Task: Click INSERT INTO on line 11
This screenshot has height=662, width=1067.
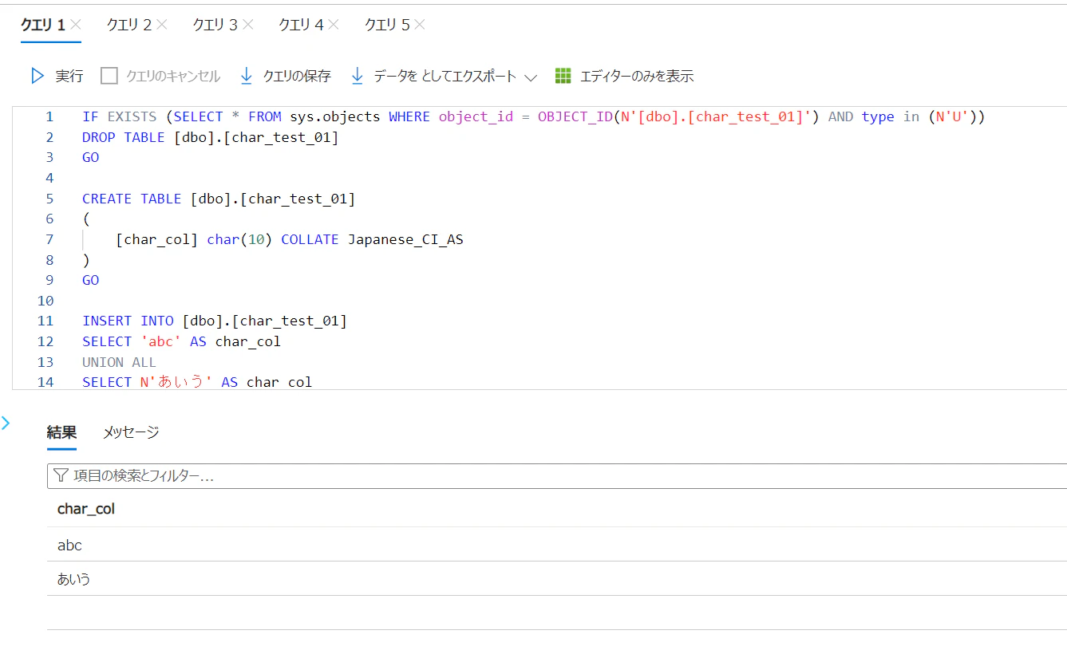Action: point(128,321)
